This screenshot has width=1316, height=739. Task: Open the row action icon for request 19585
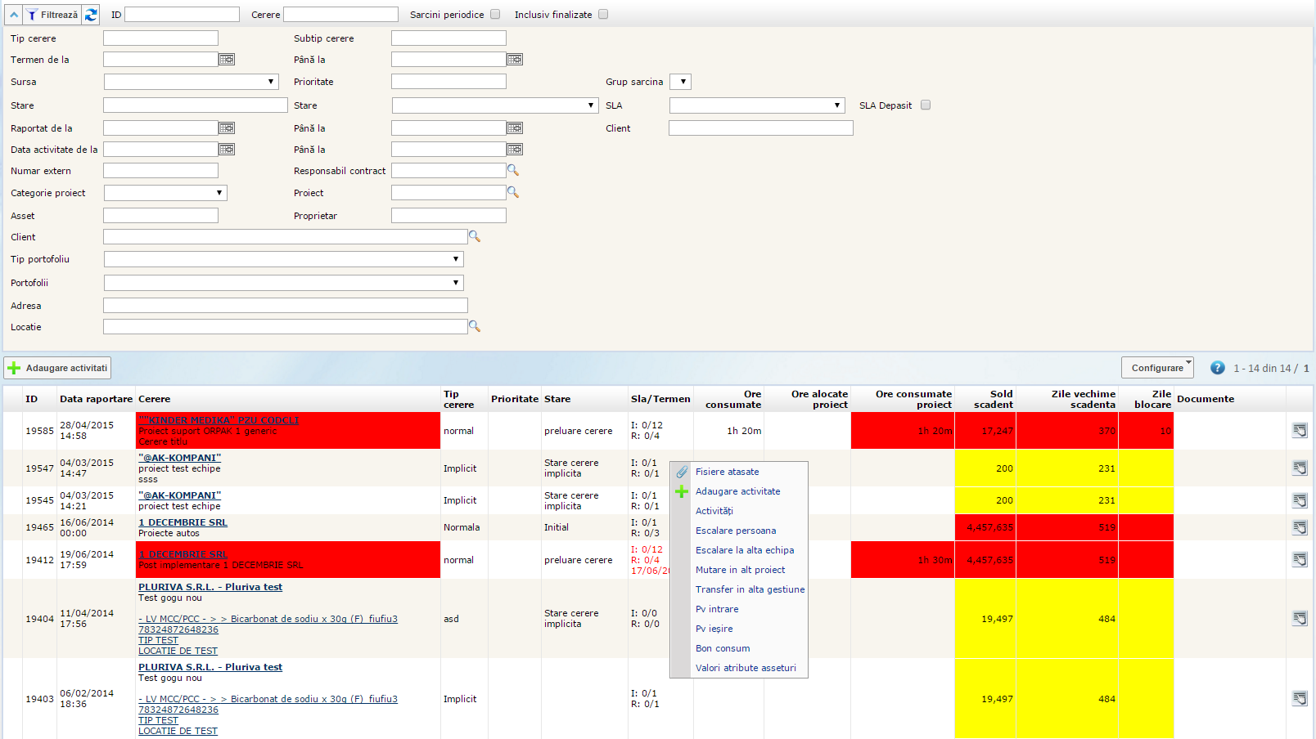click(1299, 431)
